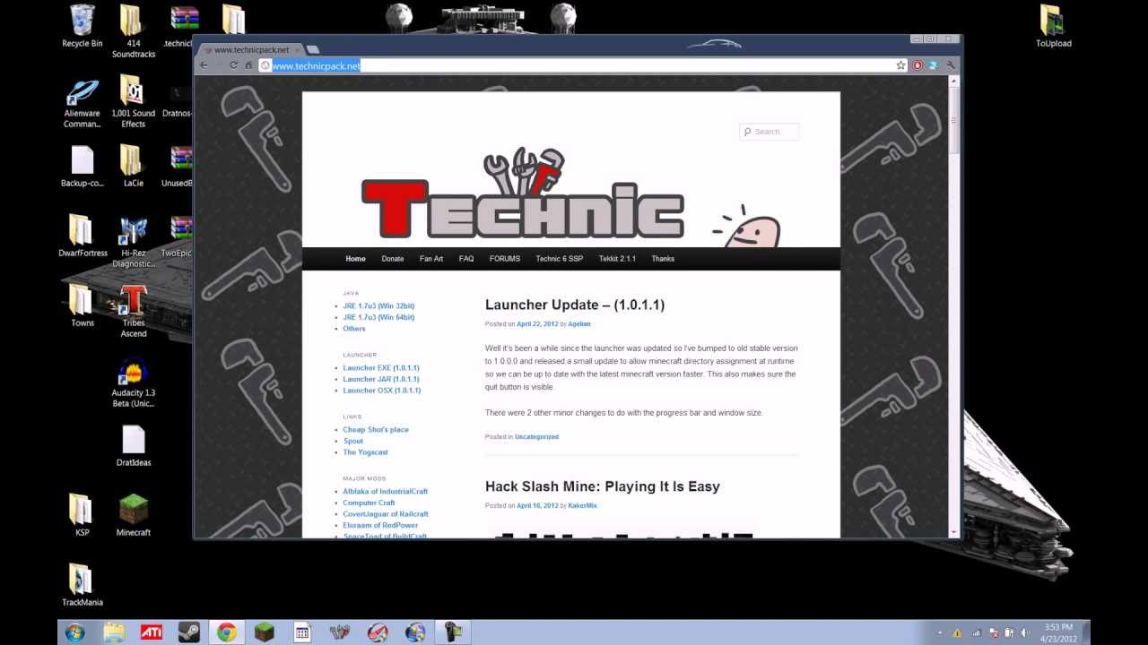Open the Chrome wrench menu
Image resolution: width=1148 pixels, height=645 pixels.
(951, 65)
